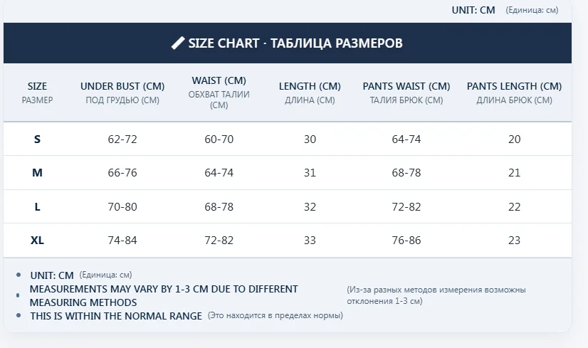The image size is (588, 348).
Task: Click the 62-72 under bust cell
Action: pyautogui.click(x=122, y=139)
